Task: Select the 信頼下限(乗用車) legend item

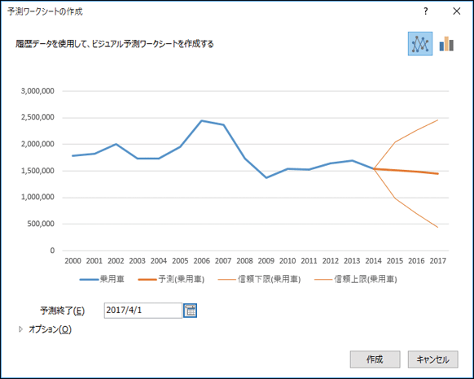Action: (x=259, y=279)
